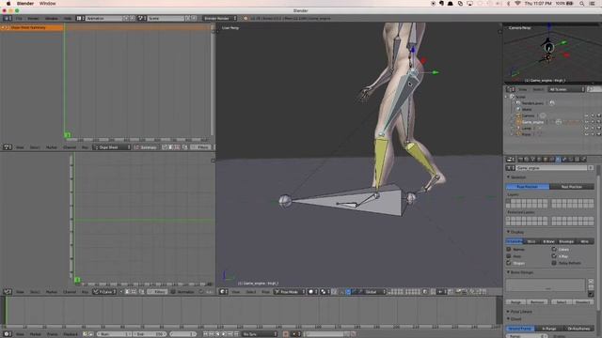Click the Graph Editor Filters button
The height and width of the screenshot is (338, 602).
point(157,292)
